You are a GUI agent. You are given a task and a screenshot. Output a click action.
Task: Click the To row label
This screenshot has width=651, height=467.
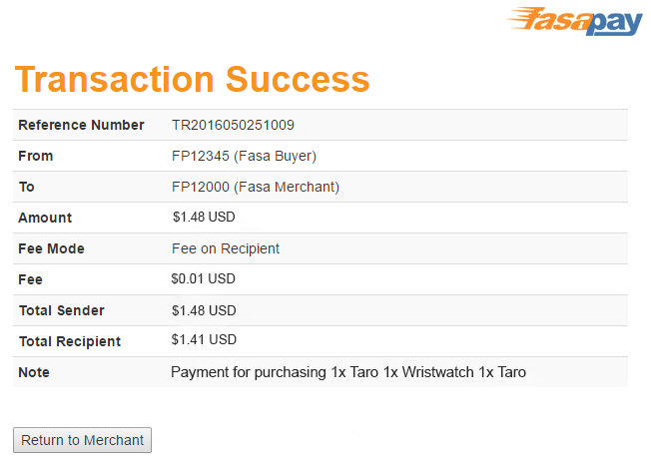click(27, 187)
